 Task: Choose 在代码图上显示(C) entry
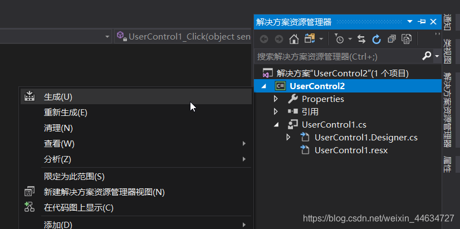point(136,208)
